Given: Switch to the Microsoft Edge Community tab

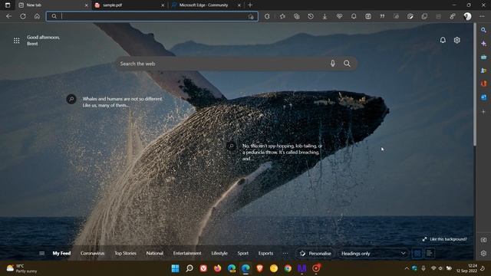Looking at the screenshot, I should point(206,5).
